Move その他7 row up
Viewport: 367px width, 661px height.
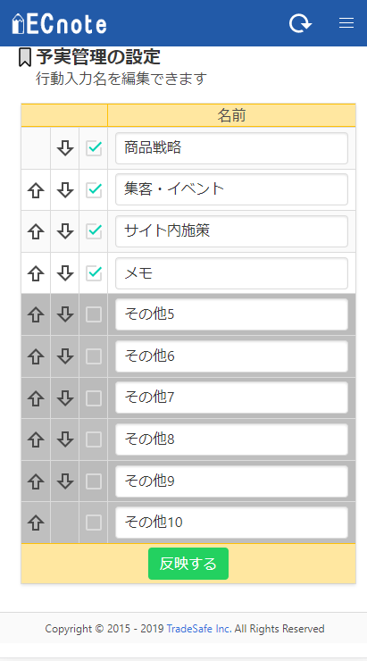tap(36, 398)
